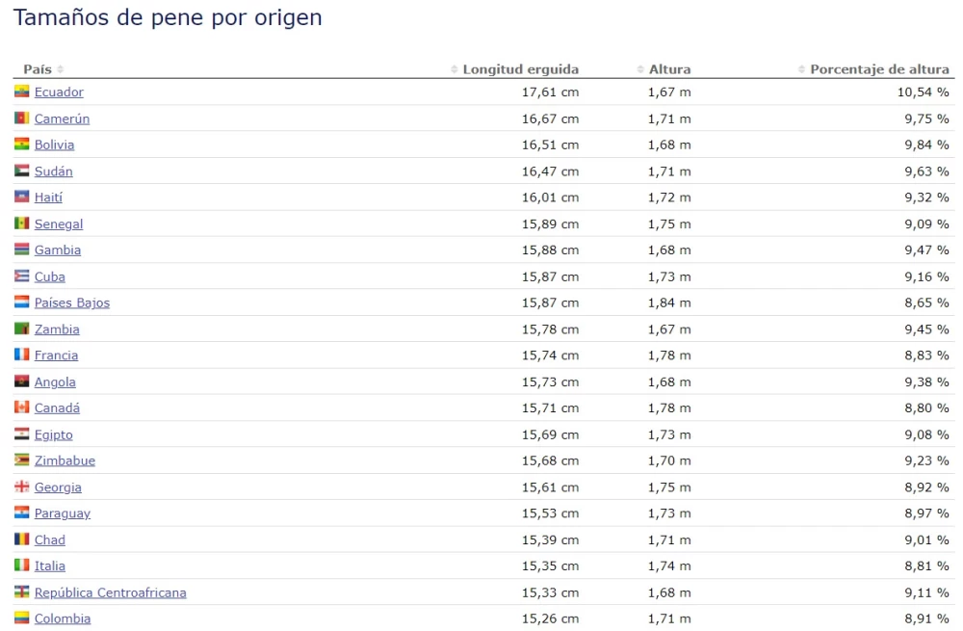Go to the Egipto link
The image size is (963, 631).
point(53,435)
